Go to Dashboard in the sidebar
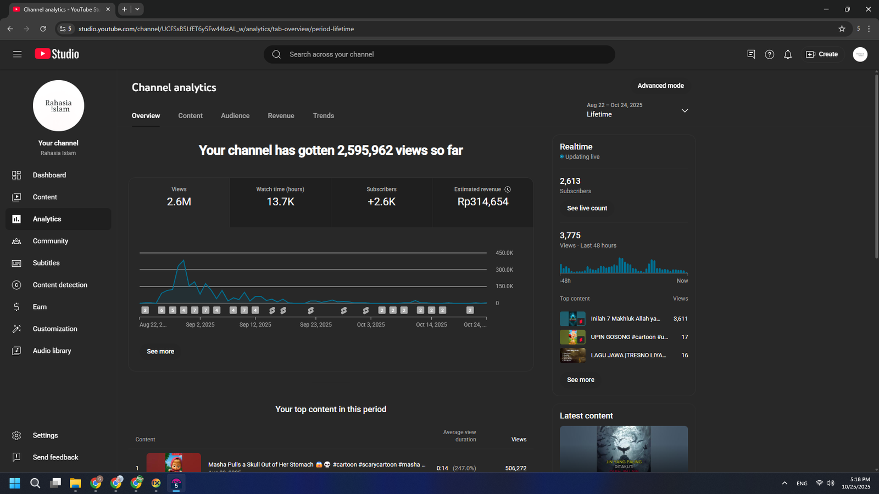Image resolution: width=879 pixels, height=494 pixels. [x=58, y=175]
